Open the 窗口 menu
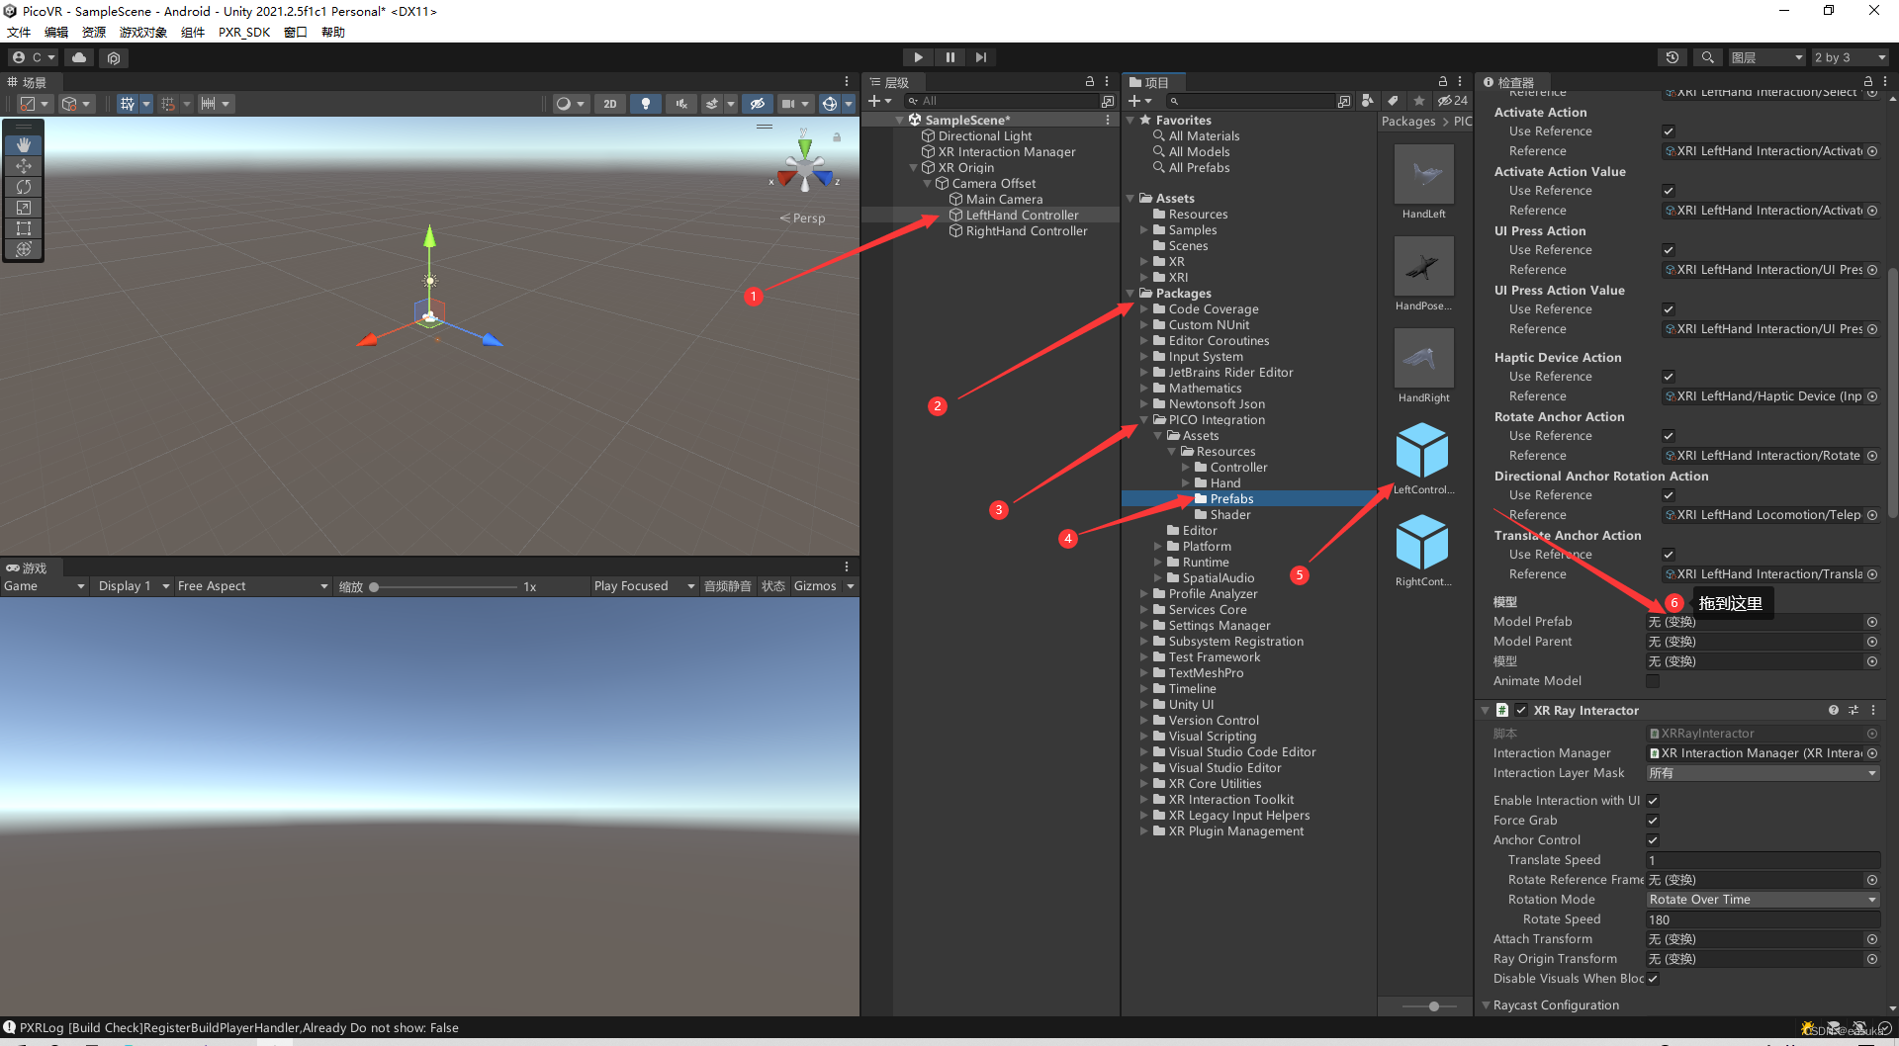 point(296,32)
